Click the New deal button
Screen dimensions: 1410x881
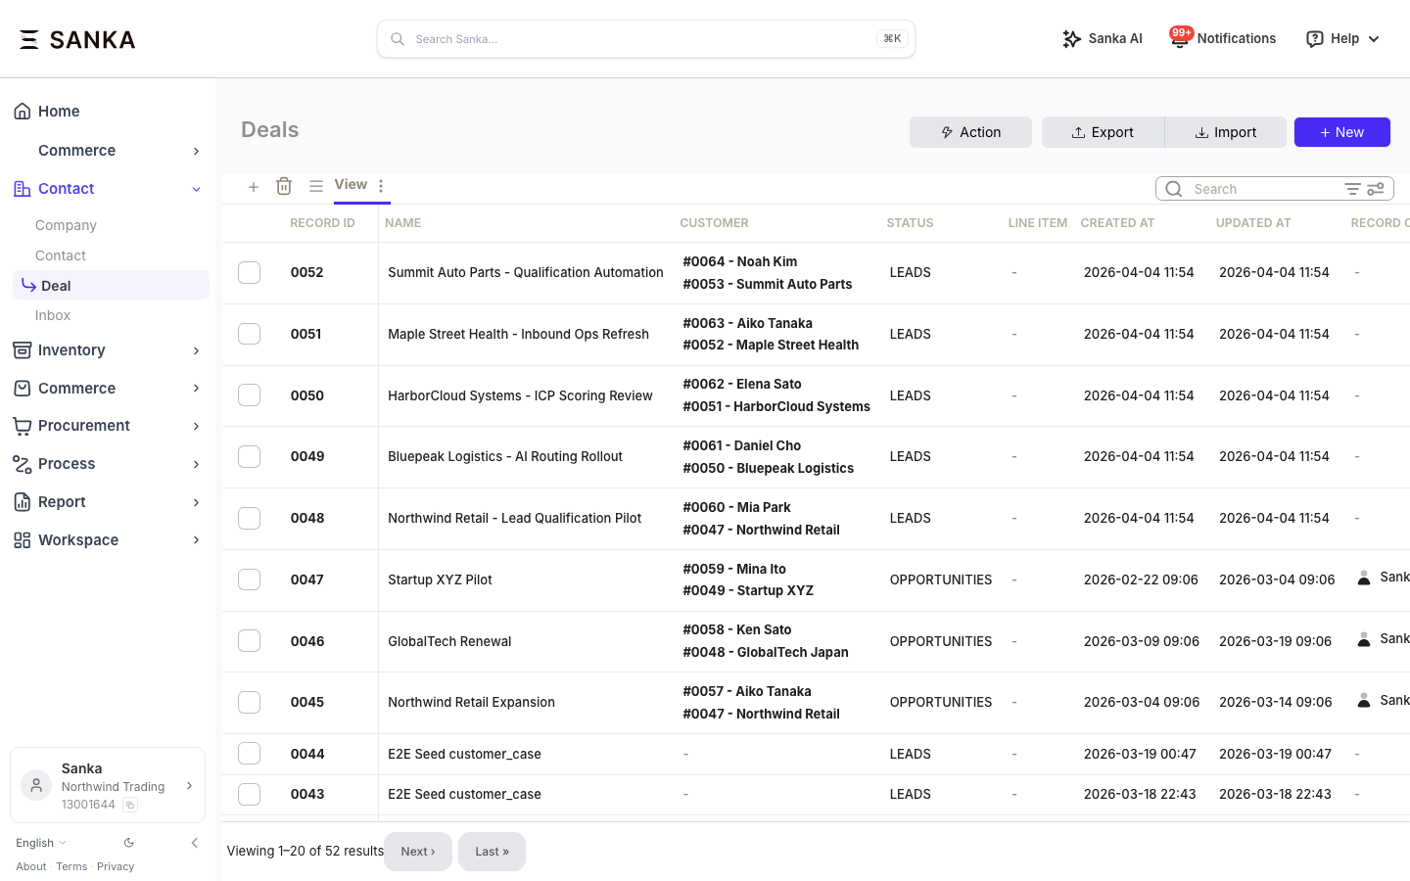pos(1341,132)
